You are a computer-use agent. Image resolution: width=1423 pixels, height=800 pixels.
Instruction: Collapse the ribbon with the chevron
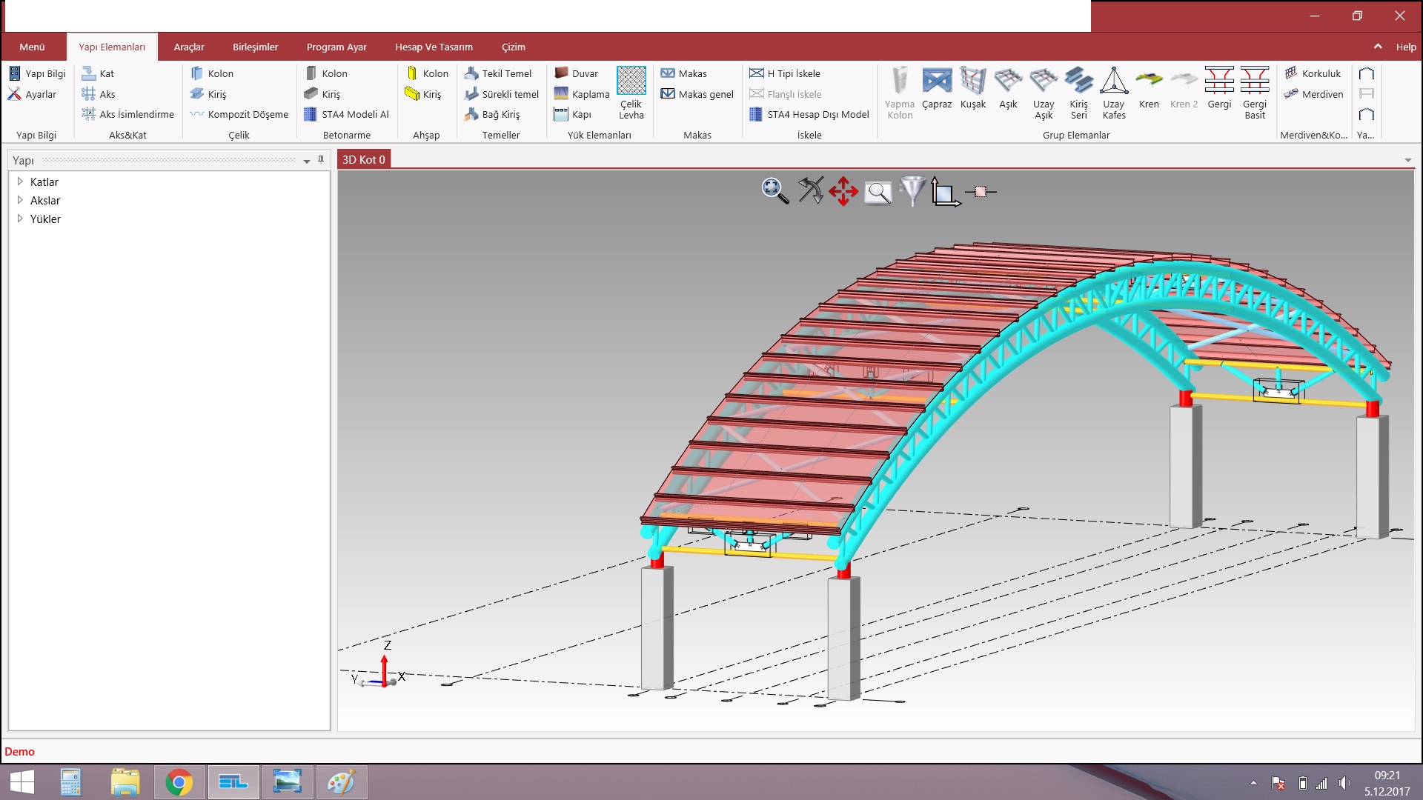(1378, 47)
